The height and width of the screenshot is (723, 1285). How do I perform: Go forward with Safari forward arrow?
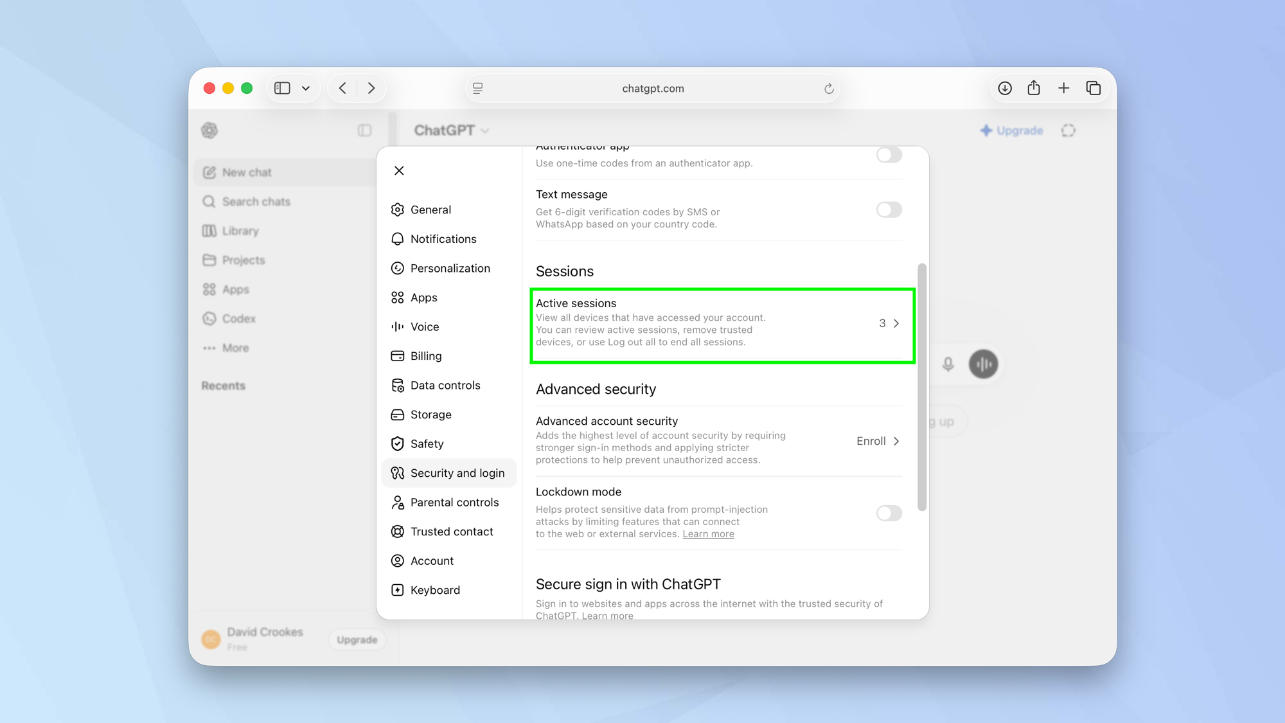pos(371,88)
